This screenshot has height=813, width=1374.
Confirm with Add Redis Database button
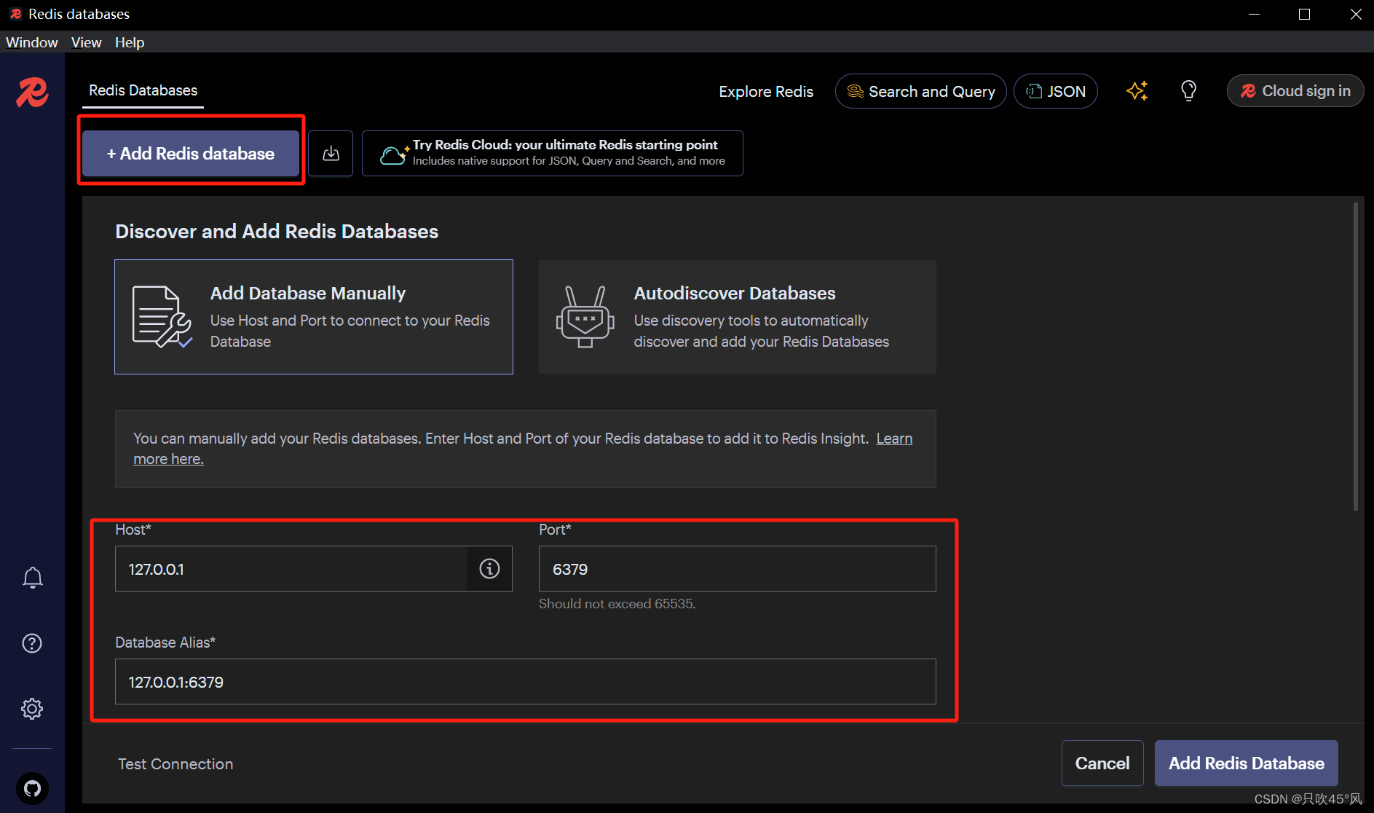pyautogui.click(x=1247, y=763)
